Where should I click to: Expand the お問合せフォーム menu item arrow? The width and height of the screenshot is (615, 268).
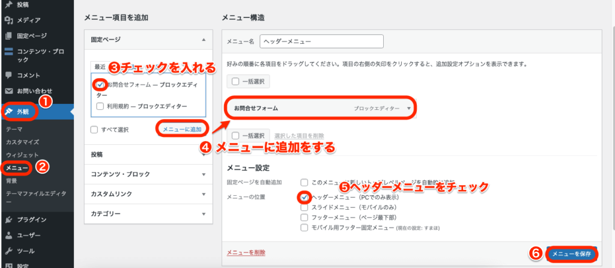point(409,109)
